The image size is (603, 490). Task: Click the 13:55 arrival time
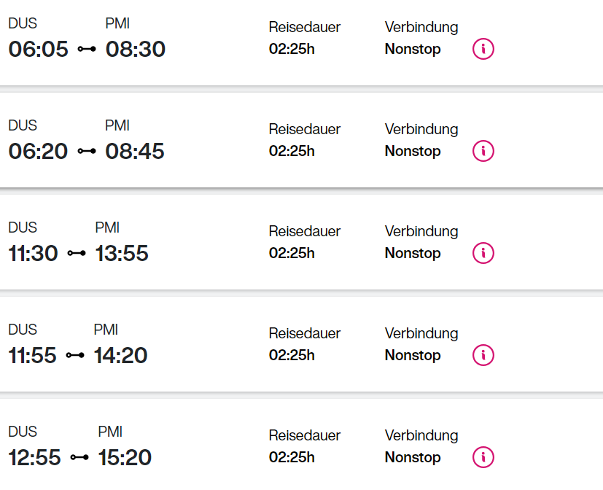[122, 254]
